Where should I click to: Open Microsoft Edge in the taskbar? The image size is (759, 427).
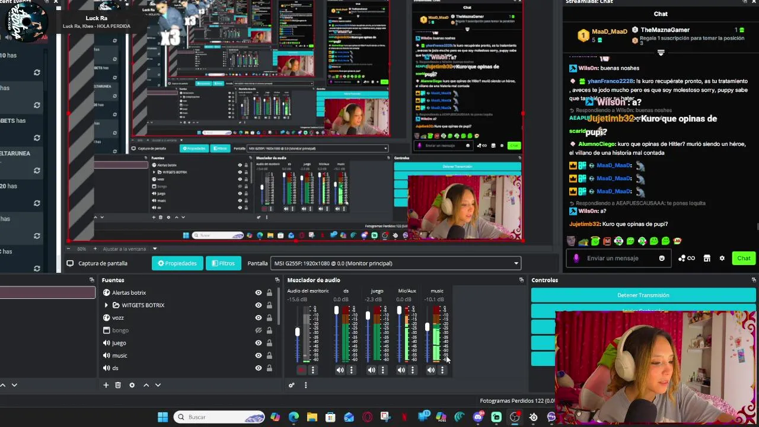(x=294, y=417)
